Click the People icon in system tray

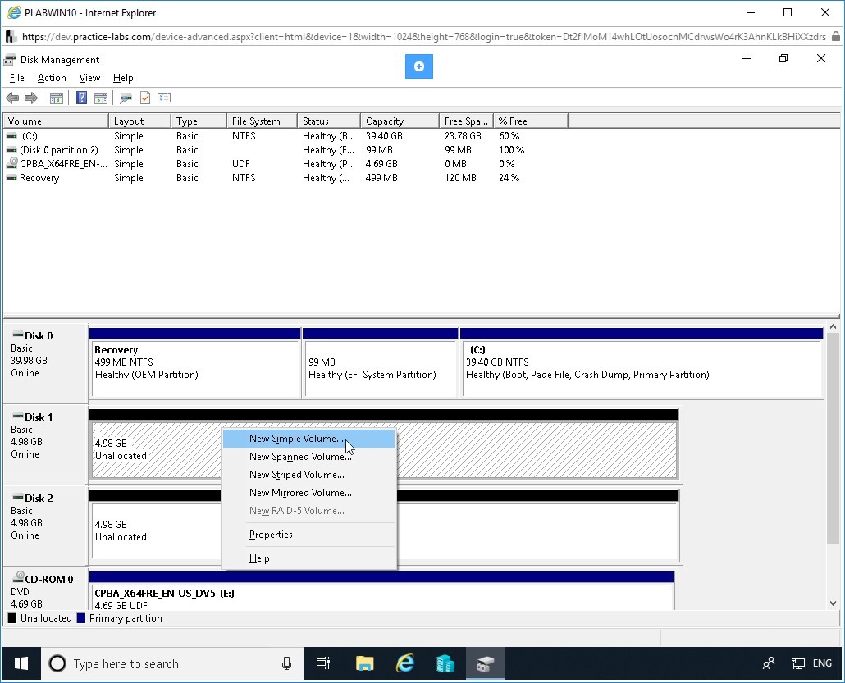coord(769,663)
